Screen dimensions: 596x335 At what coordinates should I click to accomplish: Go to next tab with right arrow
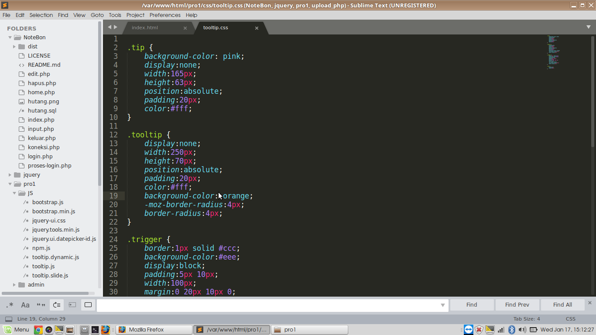pyautogui.click(x=116, y=27)
